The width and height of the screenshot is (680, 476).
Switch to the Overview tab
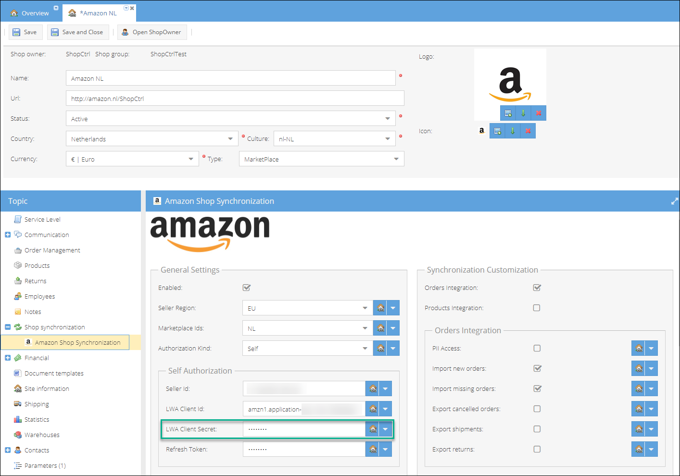point(30,13)
